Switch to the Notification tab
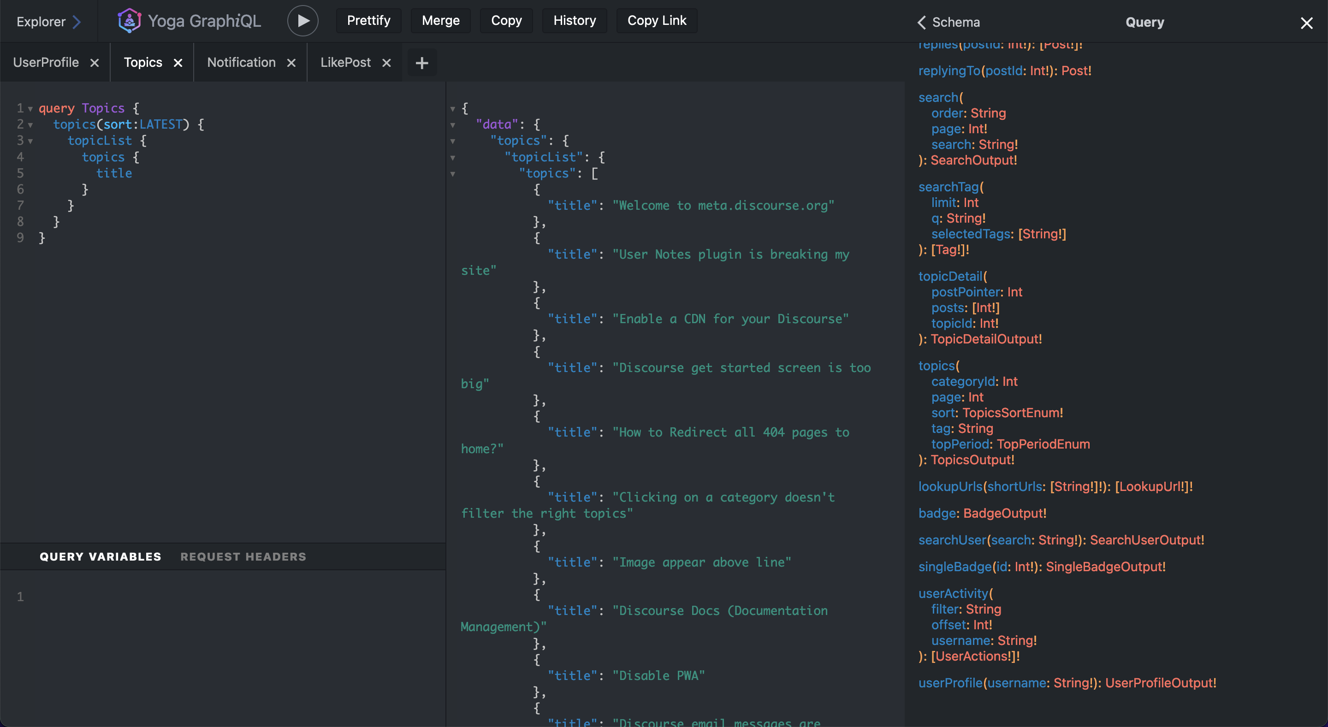 (241, 62)
